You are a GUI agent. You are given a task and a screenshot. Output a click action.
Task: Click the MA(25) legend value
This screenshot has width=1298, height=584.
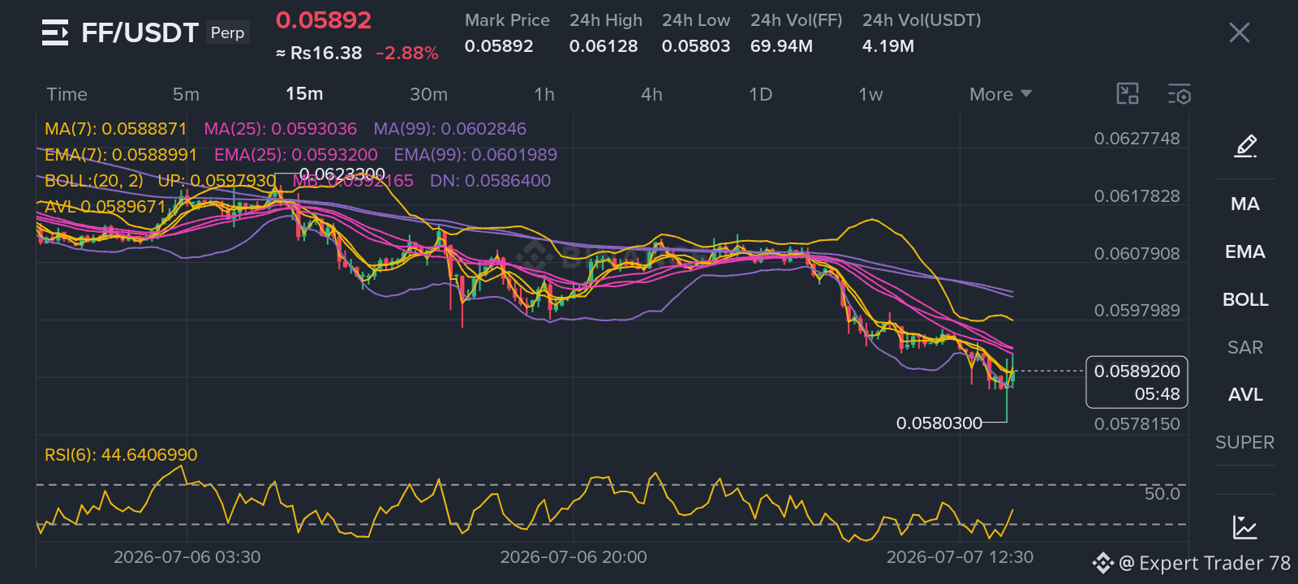tap(281, 129)
